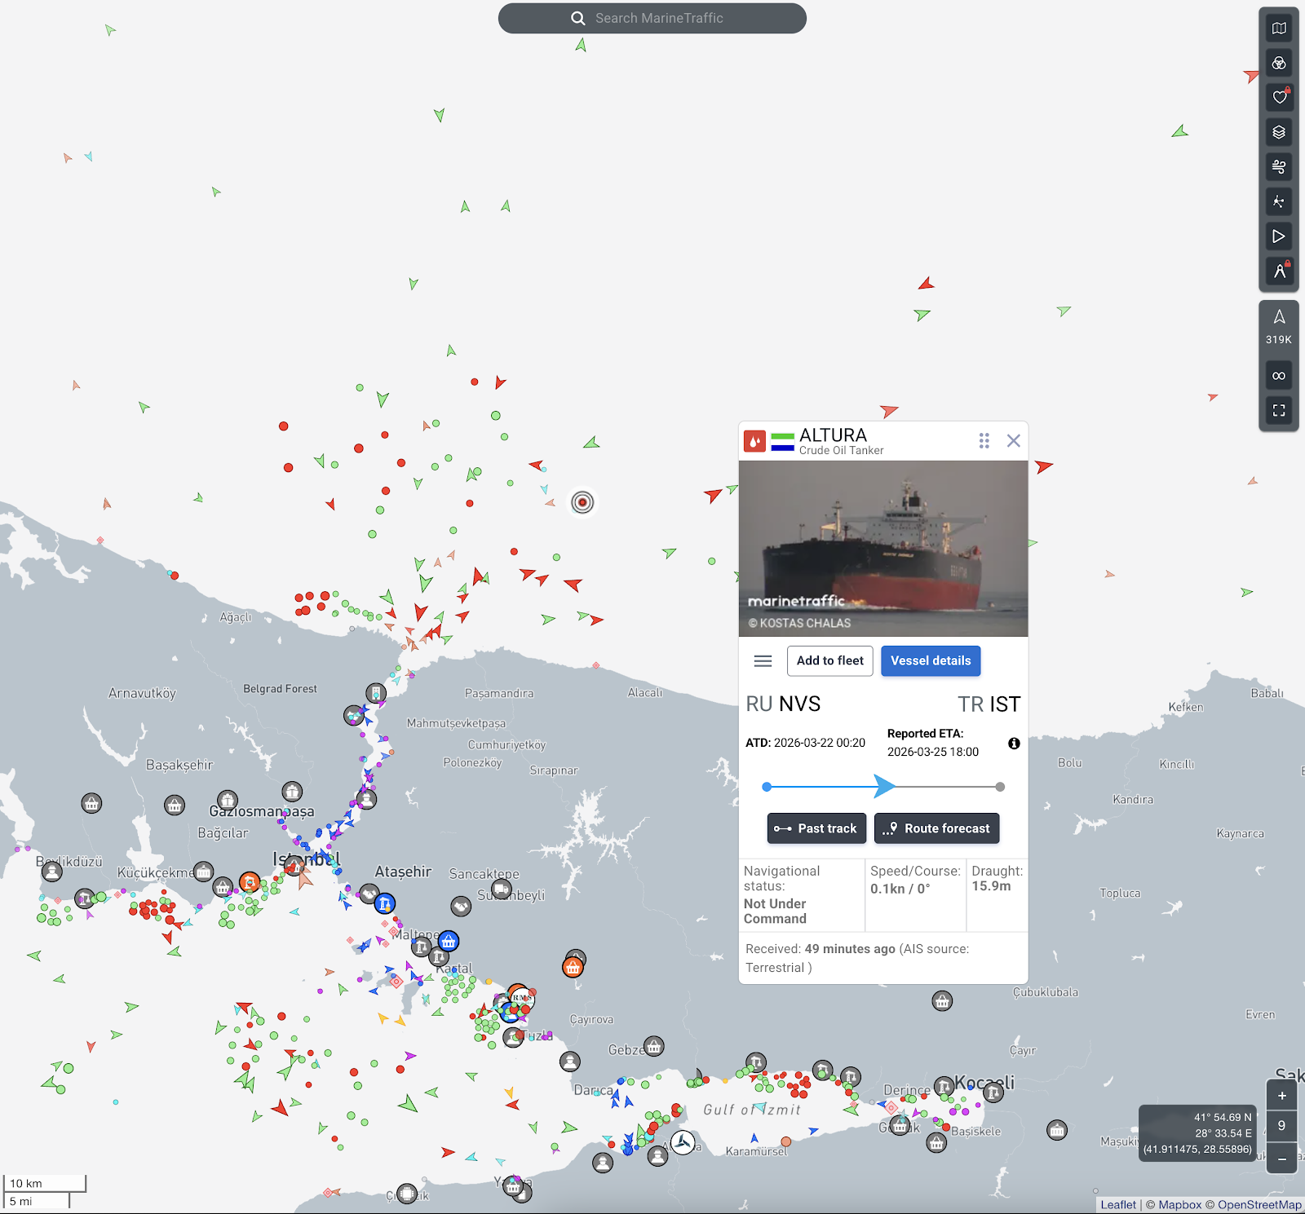Click the Ataşehir map label
This screenshot has height=1214, width=1305.
(403, 872)
